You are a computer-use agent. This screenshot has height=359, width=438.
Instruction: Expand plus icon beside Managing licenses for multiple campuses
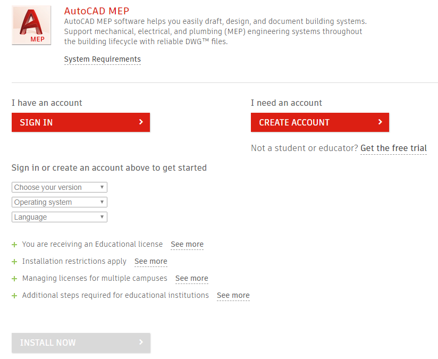[14, 279]
